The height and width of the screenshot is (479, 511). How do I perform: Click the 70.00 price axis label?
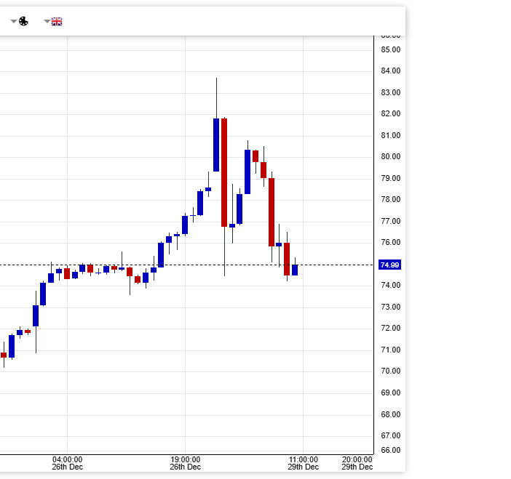[390, 371]
